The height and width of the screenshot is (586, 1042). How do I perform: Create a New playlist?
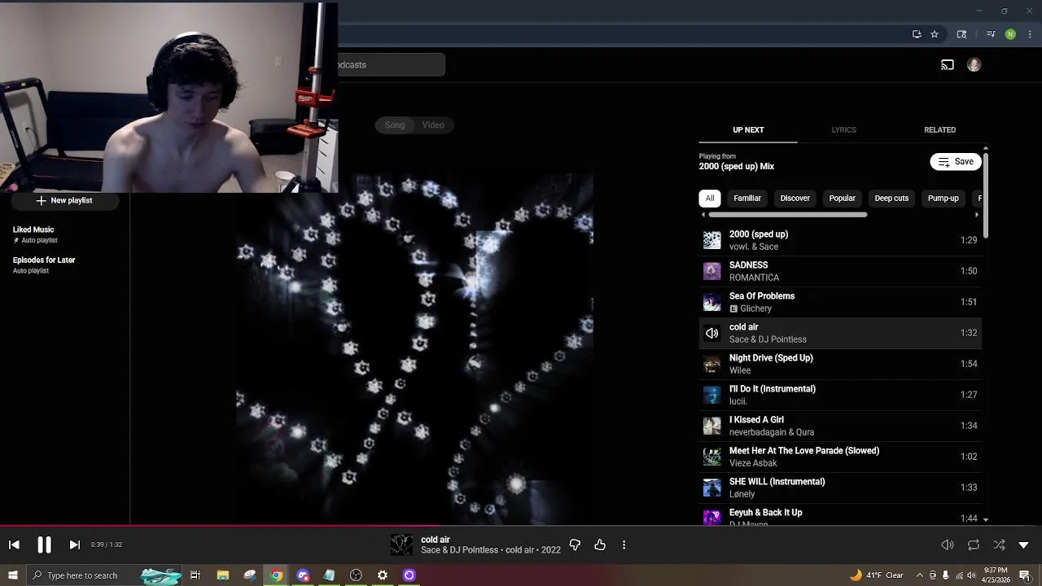pos(64,200)
